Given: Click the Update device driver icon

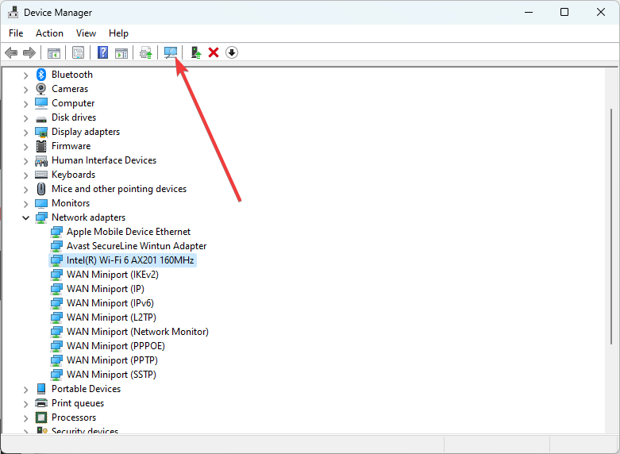Looking at the screenshot, I should tap(146, 52).
